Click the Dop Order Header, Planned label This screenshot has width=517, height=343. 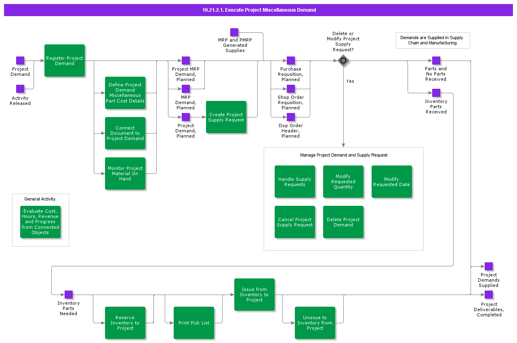(x=291, y=131)
